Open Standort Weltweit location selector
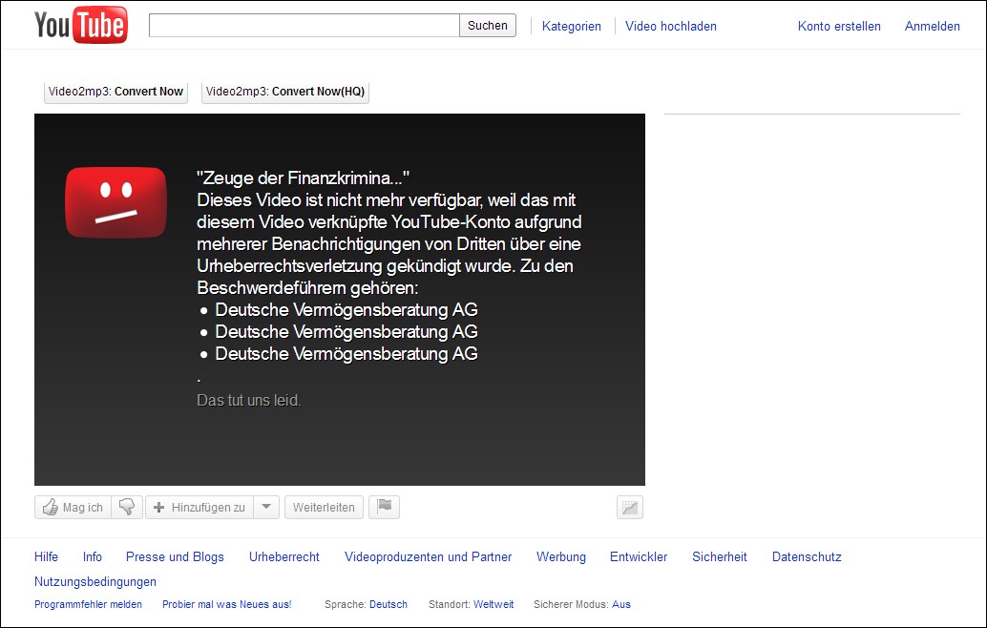 493,604
